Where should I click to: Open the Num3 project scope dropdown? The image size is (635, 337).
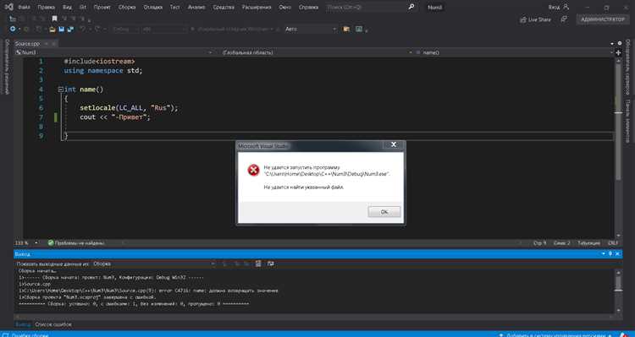(113, 52)
